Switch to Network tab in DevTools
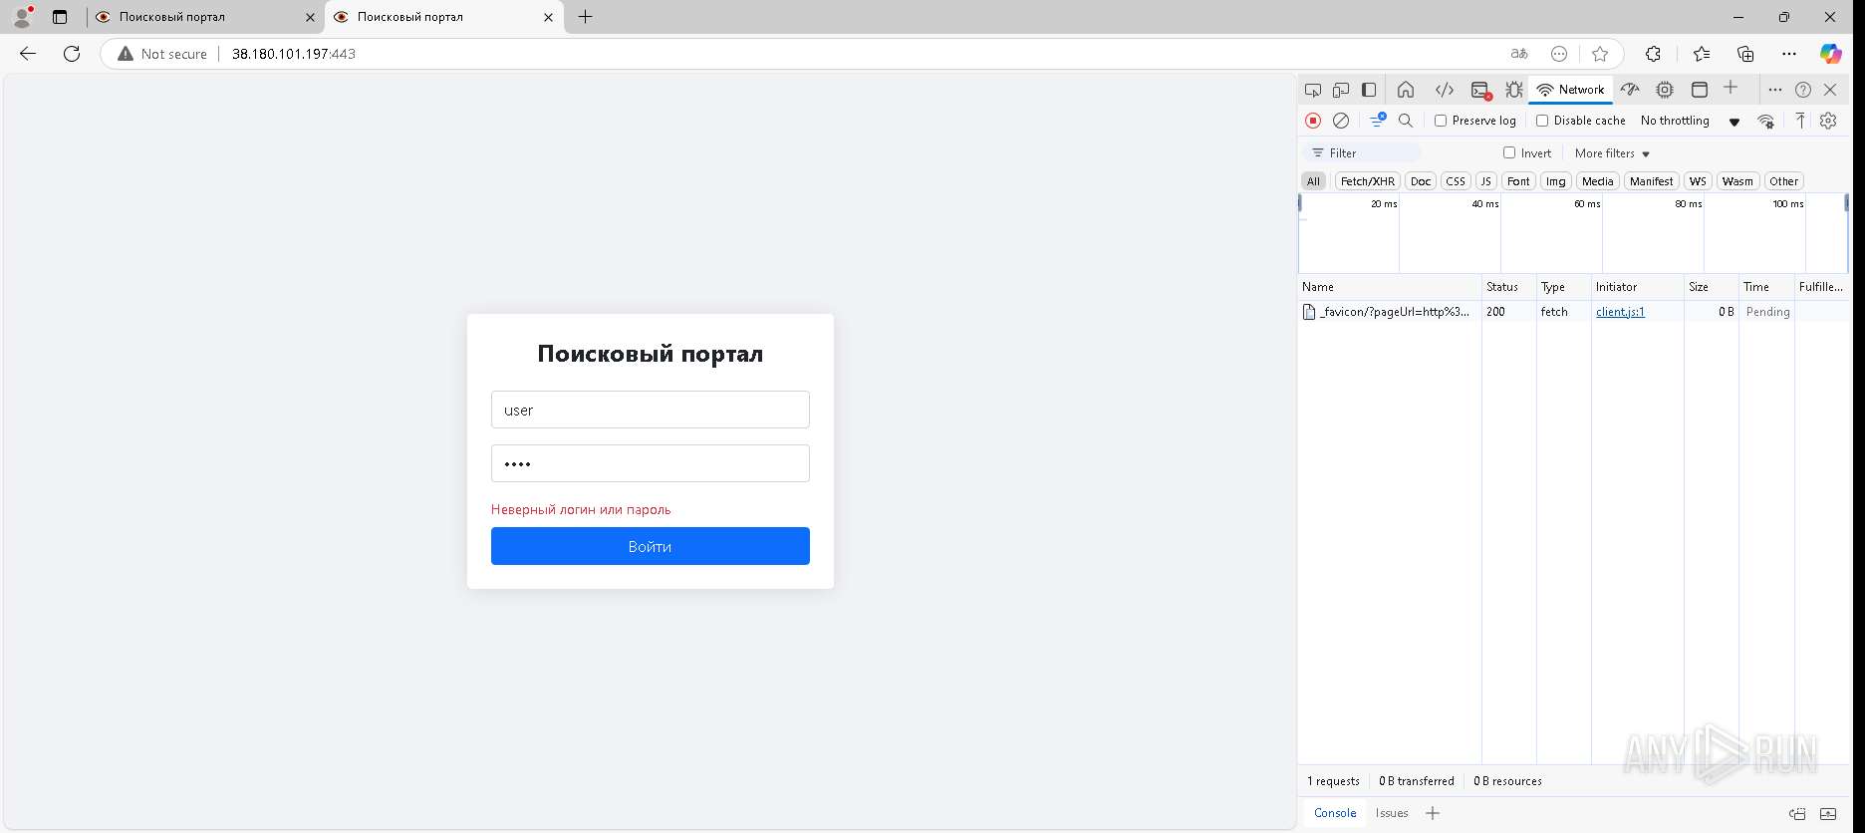The height and width of the screenshot is (833, 1865). pos(1571,90)
